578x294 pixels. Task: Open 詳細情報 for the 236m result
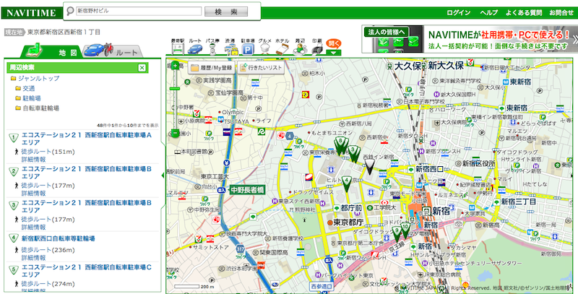[x=33, y=258]
